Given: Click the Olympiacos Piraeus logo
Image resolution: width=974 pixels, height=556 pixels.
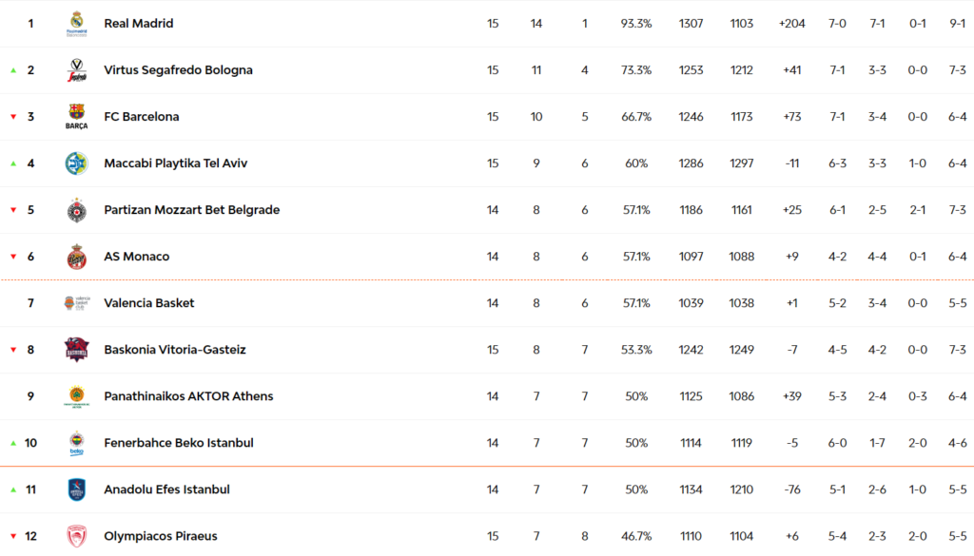Looking at the screenshot, I should tap(77, 535).
